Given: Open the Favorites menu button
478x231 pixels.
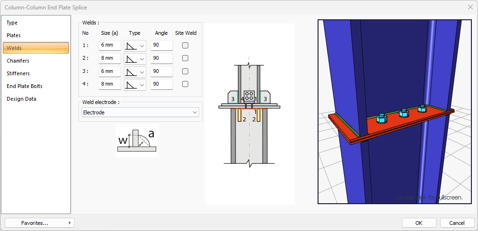Looking at the screenshot, I should pyautogui.click(x=39, y=223).
